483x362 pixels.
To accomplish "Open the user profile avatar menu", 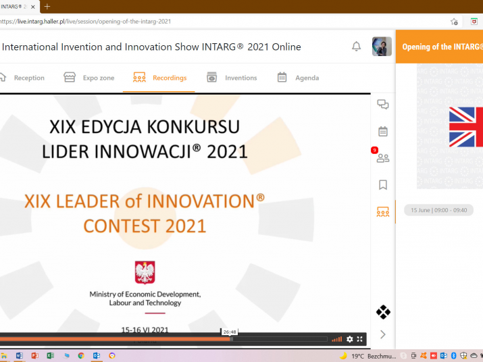I will tap(382, 47).
